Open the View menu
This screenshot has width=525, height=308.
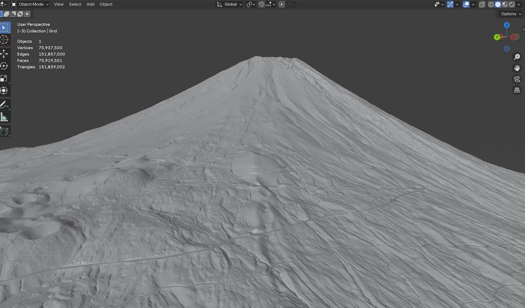pyautogui.click(x=59, y=4)
